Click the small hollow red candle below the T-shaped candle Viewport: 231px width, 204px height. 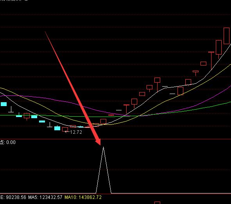[x=203, y=64]
